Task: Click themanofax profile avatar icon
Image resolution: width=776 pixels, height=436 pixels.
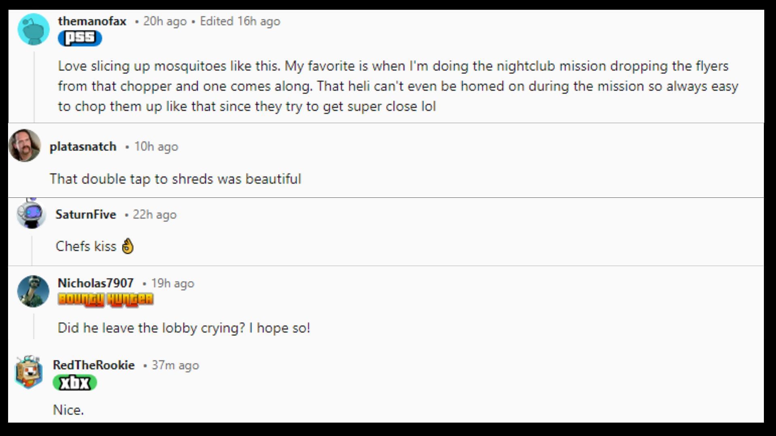Action: click(x=33, y=29)
